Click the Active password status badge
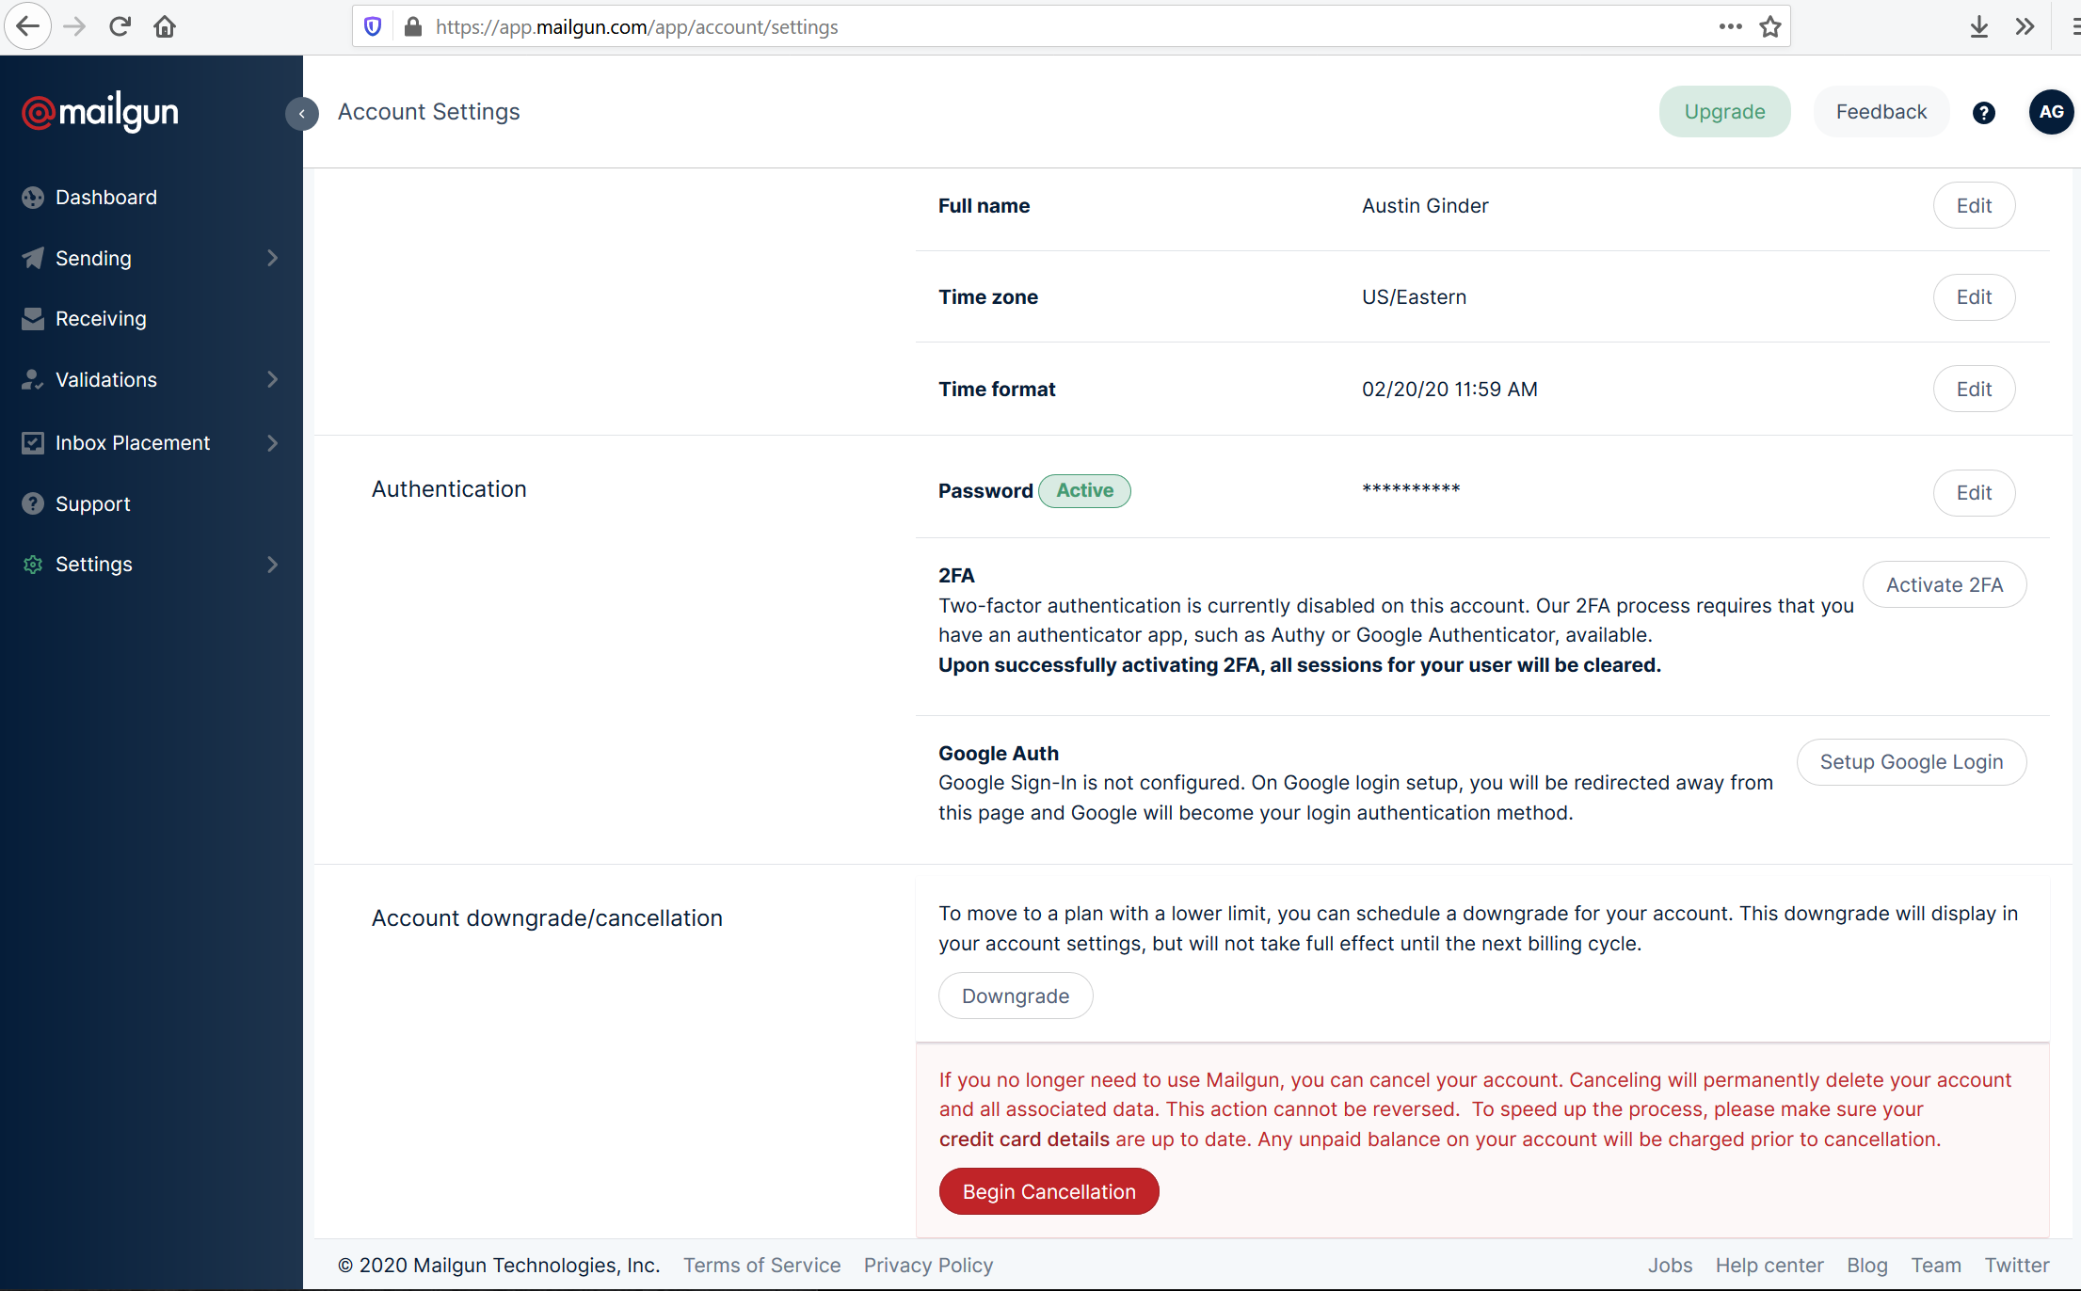The width and height of the screenshot is (2081, 1291). [x=1084, y=491]
